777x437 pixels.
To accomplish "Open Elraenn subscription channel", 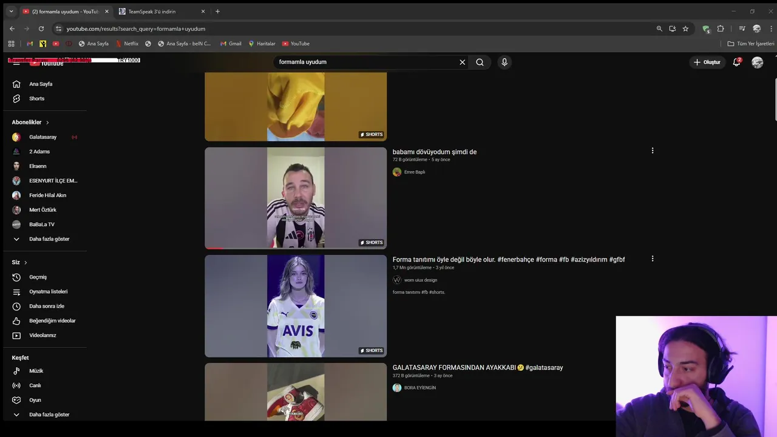I will (38, 166).
